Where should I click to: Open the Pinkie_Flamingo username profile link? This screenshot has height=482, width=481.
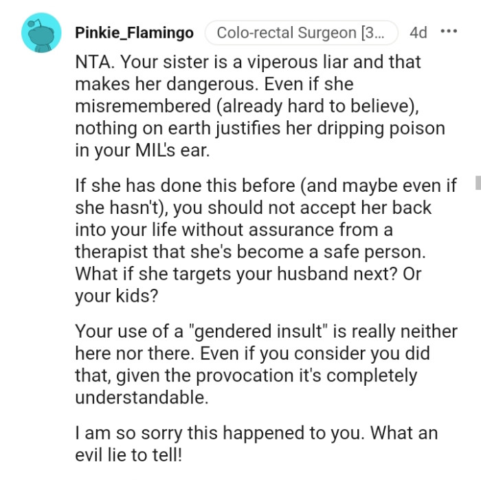pos(134,33)
